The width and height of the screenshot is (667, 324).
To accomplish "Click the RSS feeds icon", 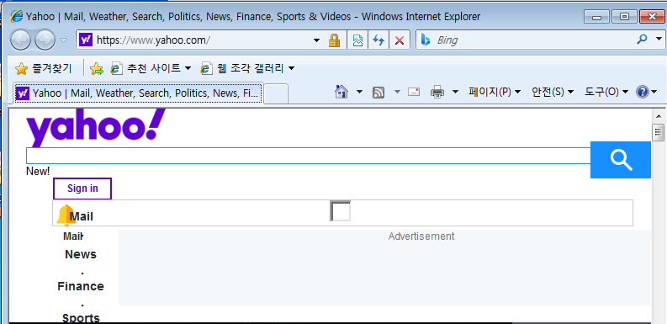I will tap(378, 92).
